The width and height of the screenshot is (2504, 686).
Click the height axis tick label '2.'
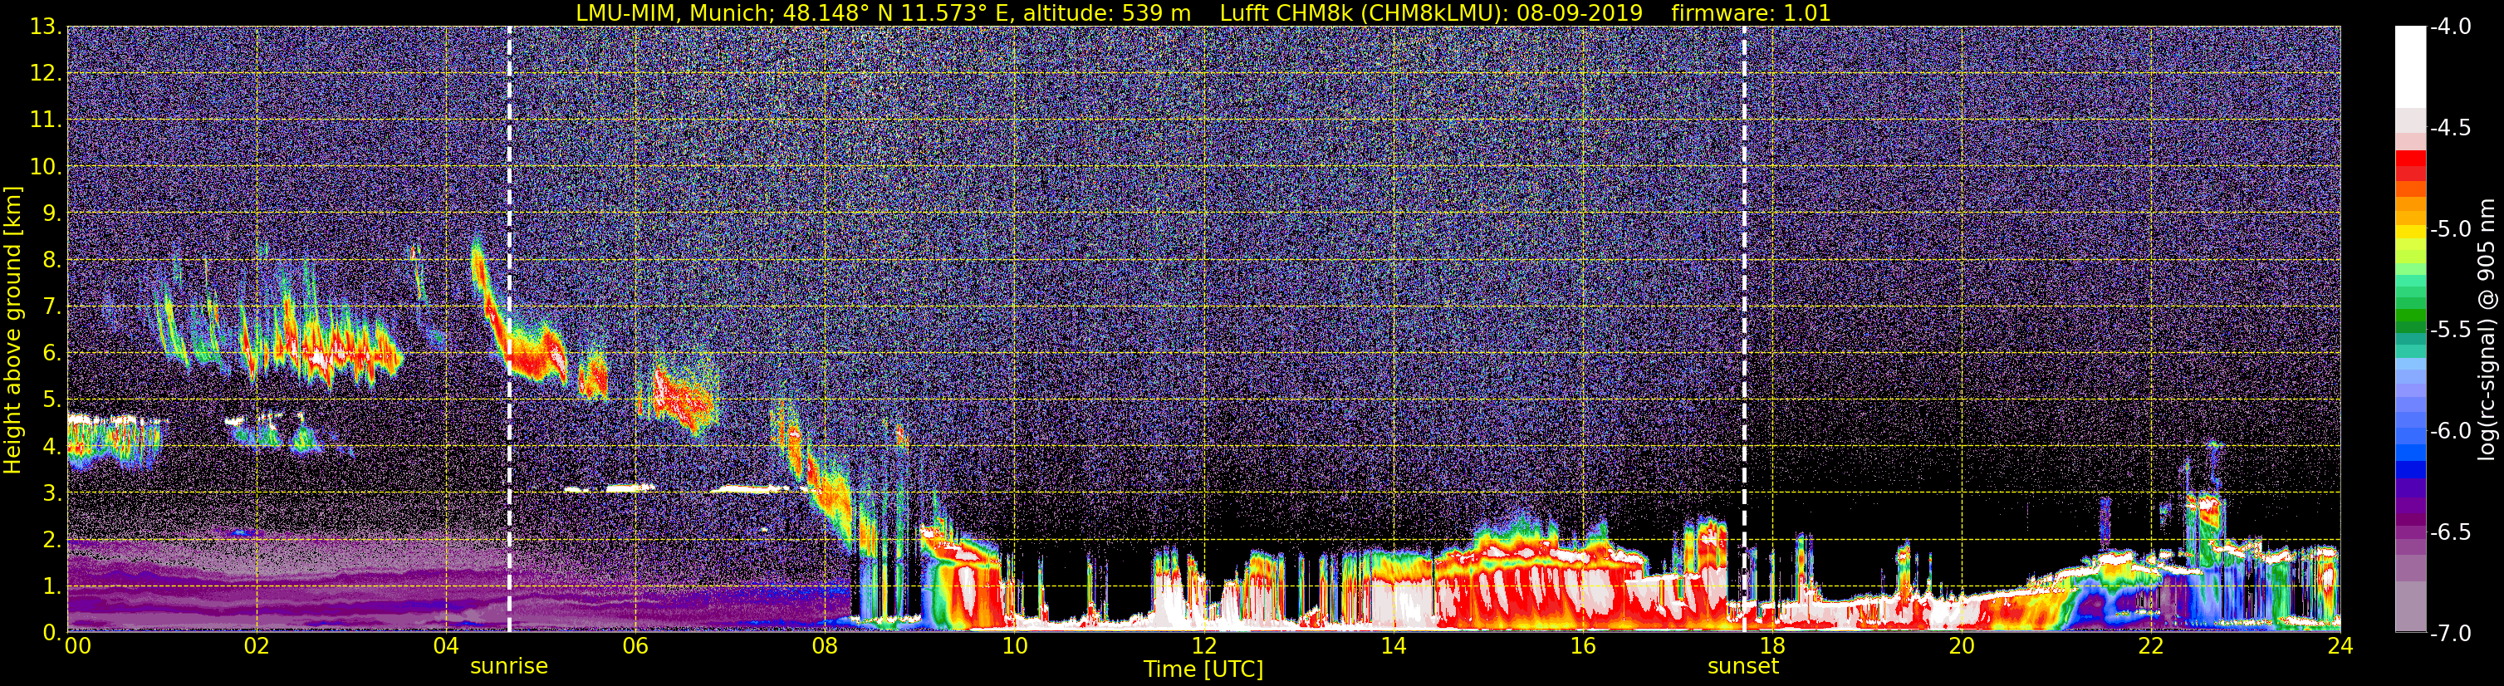coord(52,541)
